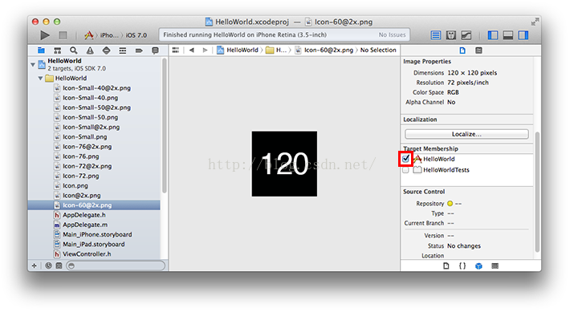Show the Object library
Image resolution: width=570 pixels, height=312 pixels.
point(478,265)
